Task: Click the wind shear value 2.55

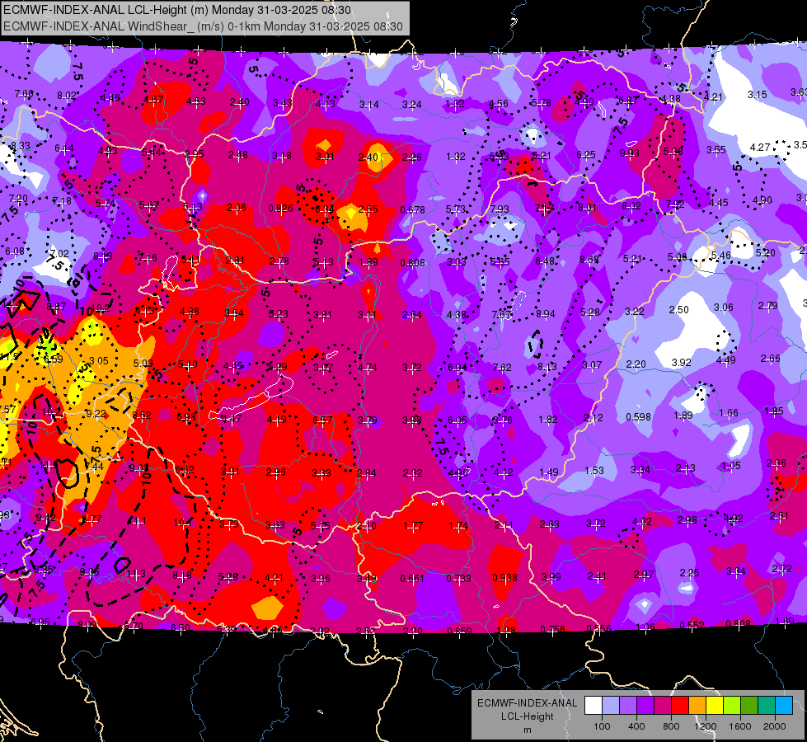Action: (x=368, y=209)
